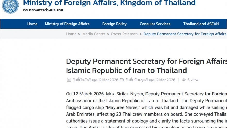
Task: Open the Home menu in the navigation bar
Action: click(32, 24)
